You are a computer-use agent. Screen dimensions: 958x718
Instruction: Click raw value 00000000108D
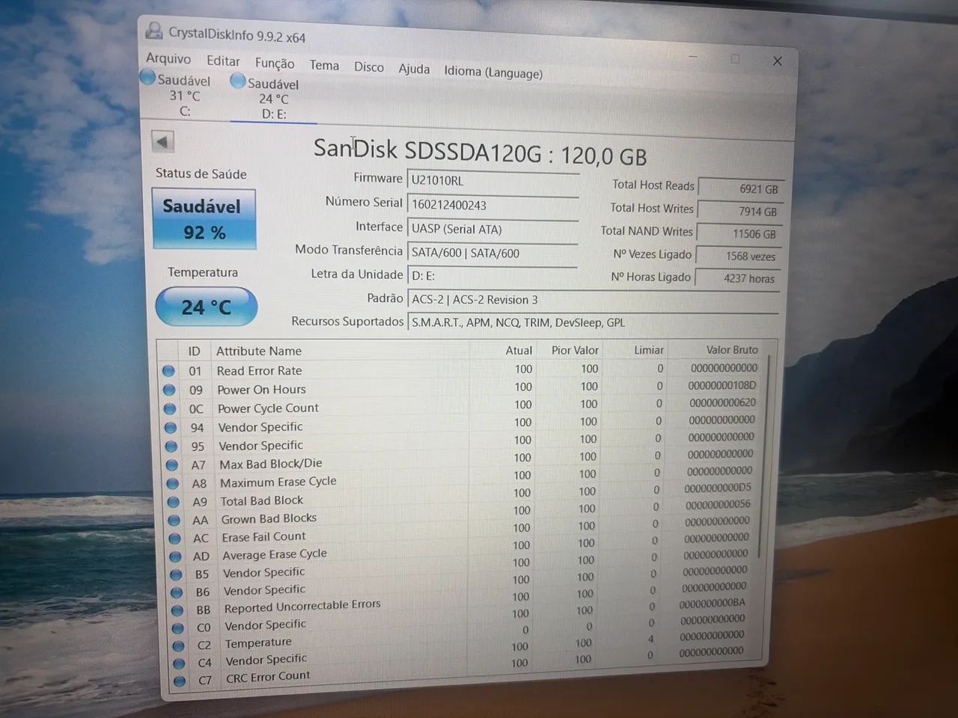(x=722, y=385)
